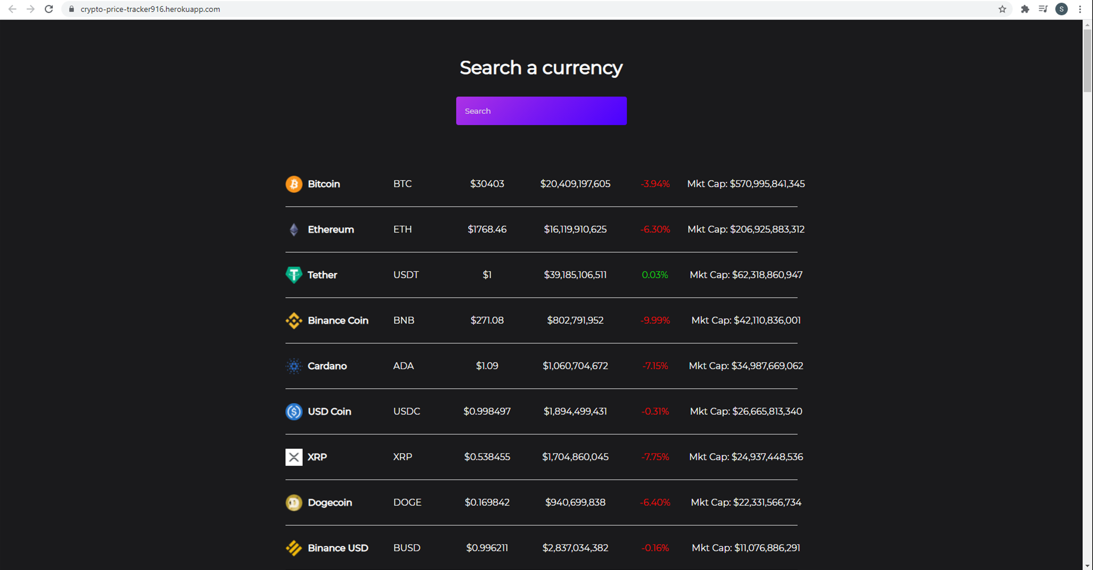The image size is (1093, 570).
Task: Click the Tether logo icon
Action: coord(294,275)
